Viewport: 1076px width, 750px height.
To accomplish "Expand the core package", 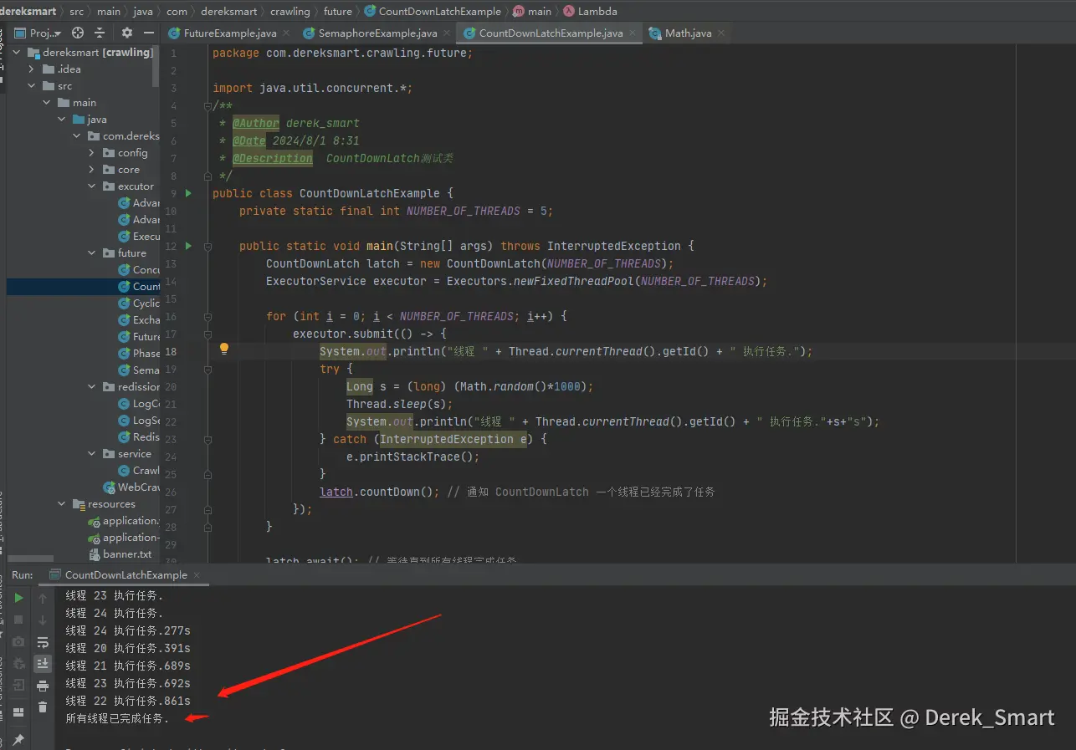I will [92, 169].
